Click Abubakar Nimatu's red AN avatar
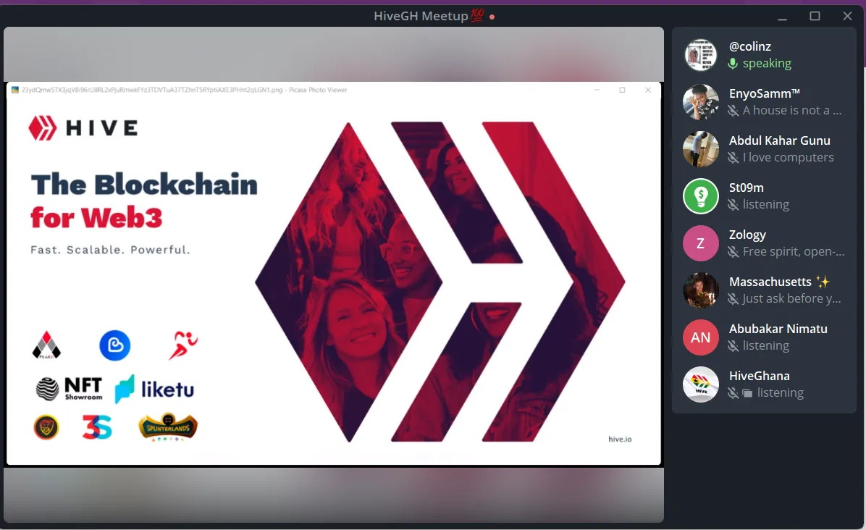 point(701,337)
